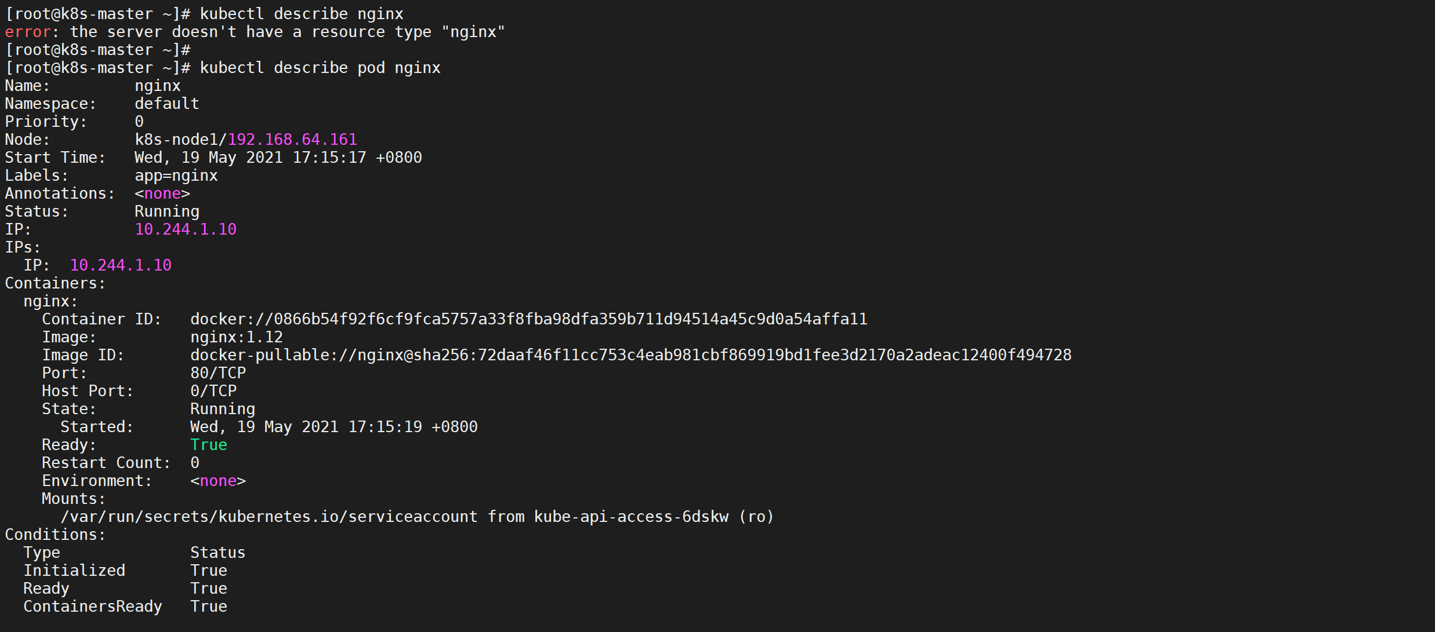The height and width of the screenshot is (632, 1435).
Task: Click the app=nginx label value
Action: [176, 176]
